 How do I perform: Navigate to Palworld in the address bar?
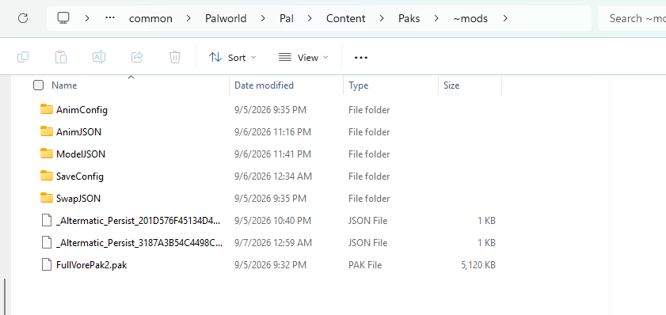tap(226, 19)
